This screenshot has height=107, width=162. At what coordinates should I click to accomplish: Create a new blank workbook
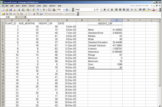3,10
